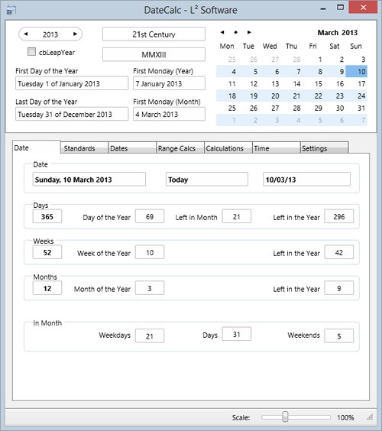Click the 10/03/13 short date field
The width and height of the screenshot is (382, 431).
click(x=306, y=180)
